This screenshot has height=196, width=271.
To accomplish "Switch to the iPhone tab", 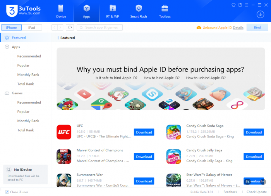I will (x=11, y=28).
